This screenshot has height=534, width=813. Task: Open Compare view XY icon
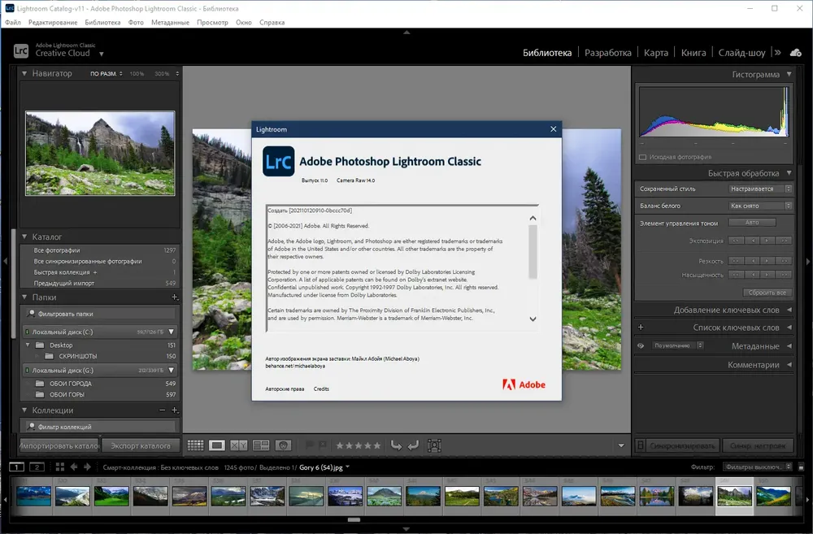click(238, 445)
